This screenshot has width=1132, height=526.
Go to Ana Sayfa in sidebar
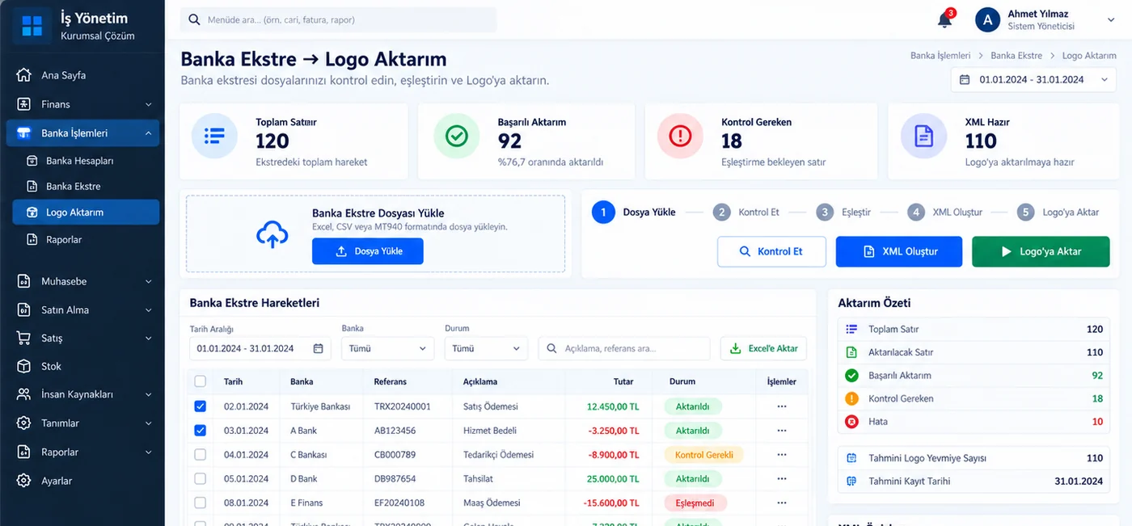(x=82, y=75)
